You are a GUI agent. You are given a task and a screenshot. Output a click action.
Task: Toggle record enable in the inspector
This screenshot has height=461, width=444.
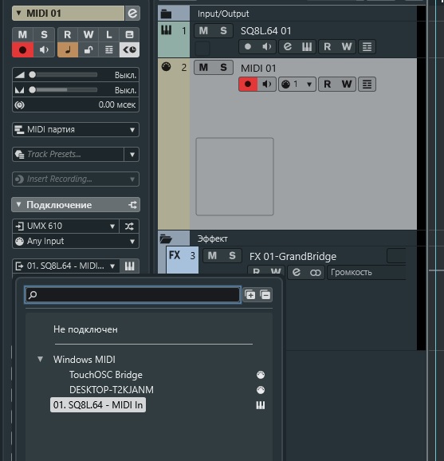coord(22,49)
